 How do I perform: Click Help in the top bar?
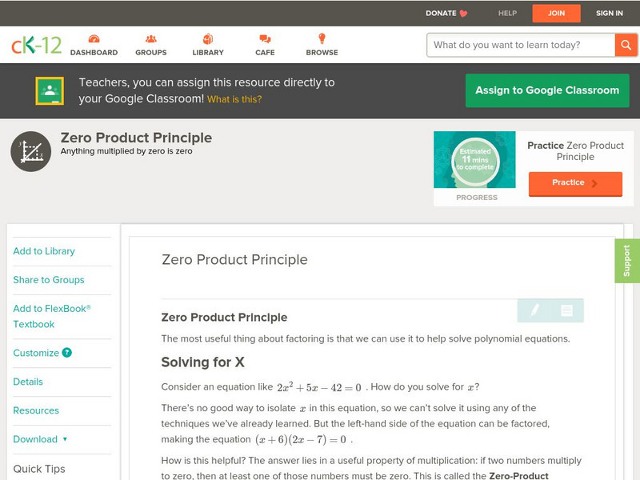(507, 13)
